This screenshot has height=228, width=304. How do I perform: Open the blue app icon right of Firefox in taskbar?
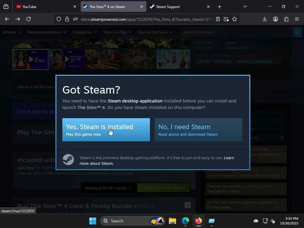click(211, 221)
